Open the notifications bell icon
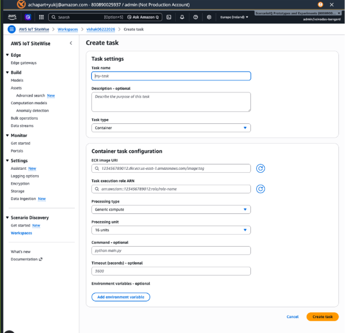345x333 pixels. coord(182,17)
